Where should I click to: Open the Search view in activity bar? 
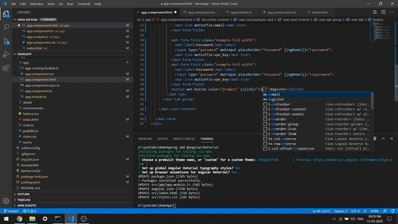6,27
